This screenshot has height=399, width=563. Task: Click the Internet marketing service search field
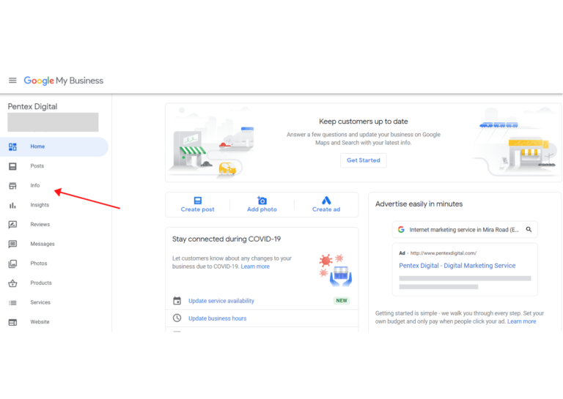465,229
